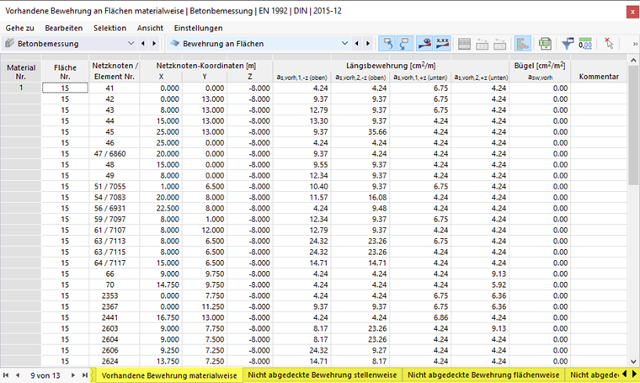Click the vertical scrollbar down arrow
Viewport: 640px width, 383px height.
(x=633, y=361)
